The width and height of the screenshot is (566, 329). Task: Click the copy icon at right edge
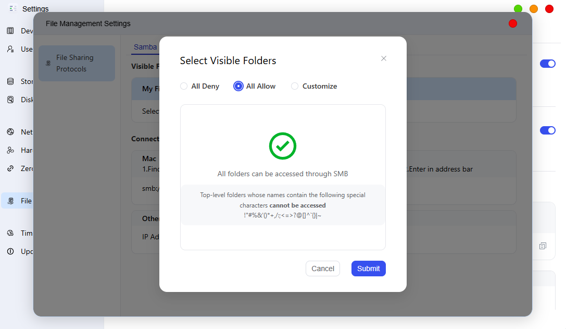[543, 246]
